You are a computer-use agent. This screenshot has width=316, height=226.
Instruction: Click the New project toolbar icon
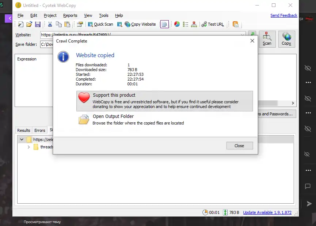click(x=20, y=24)
